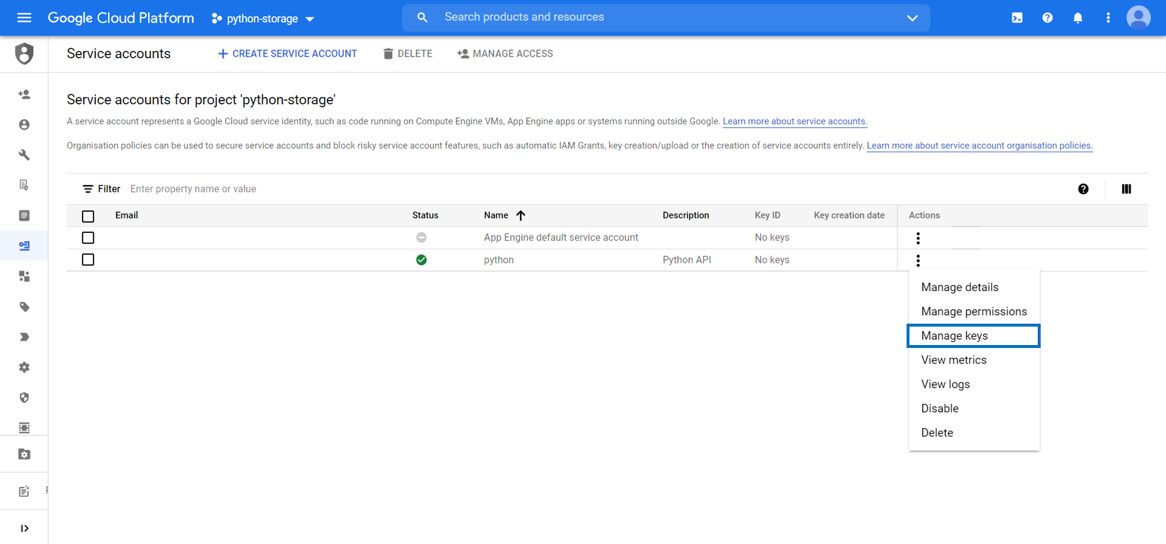Open the main hamburger navigation menu
The image size is (1166, 544).
[x=24, y=18]
